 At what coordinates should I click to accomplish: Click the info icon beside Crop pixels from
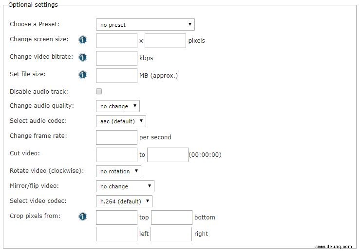[x=83, y=217]
